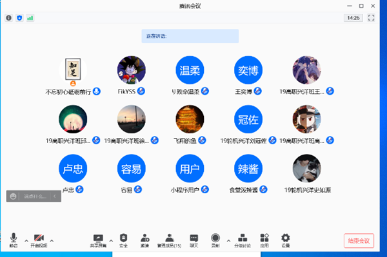
Task: Click the name label 19轮机兴洋史如源
Action: (x=307, y=190)
